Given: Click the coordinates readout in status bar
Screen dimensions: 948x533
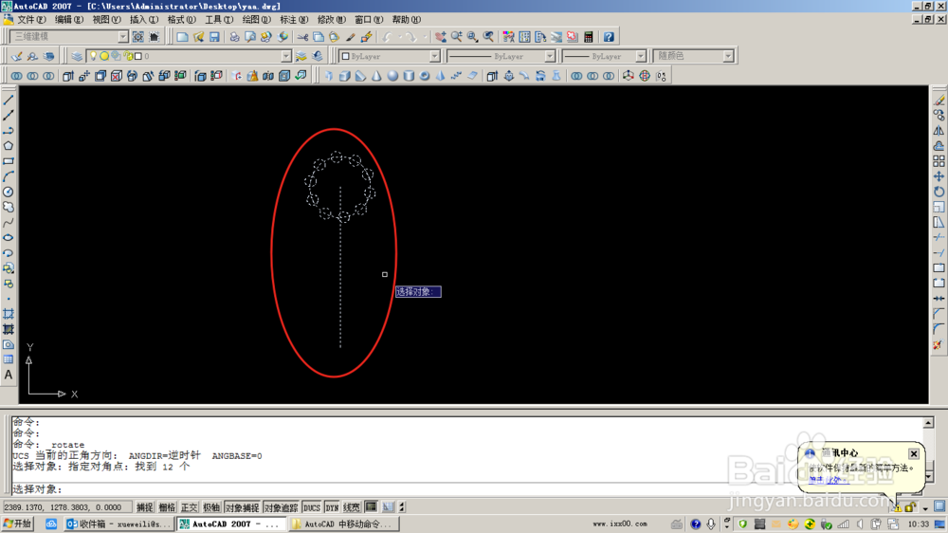Looking at the screenshot, I should click(66, 507).
